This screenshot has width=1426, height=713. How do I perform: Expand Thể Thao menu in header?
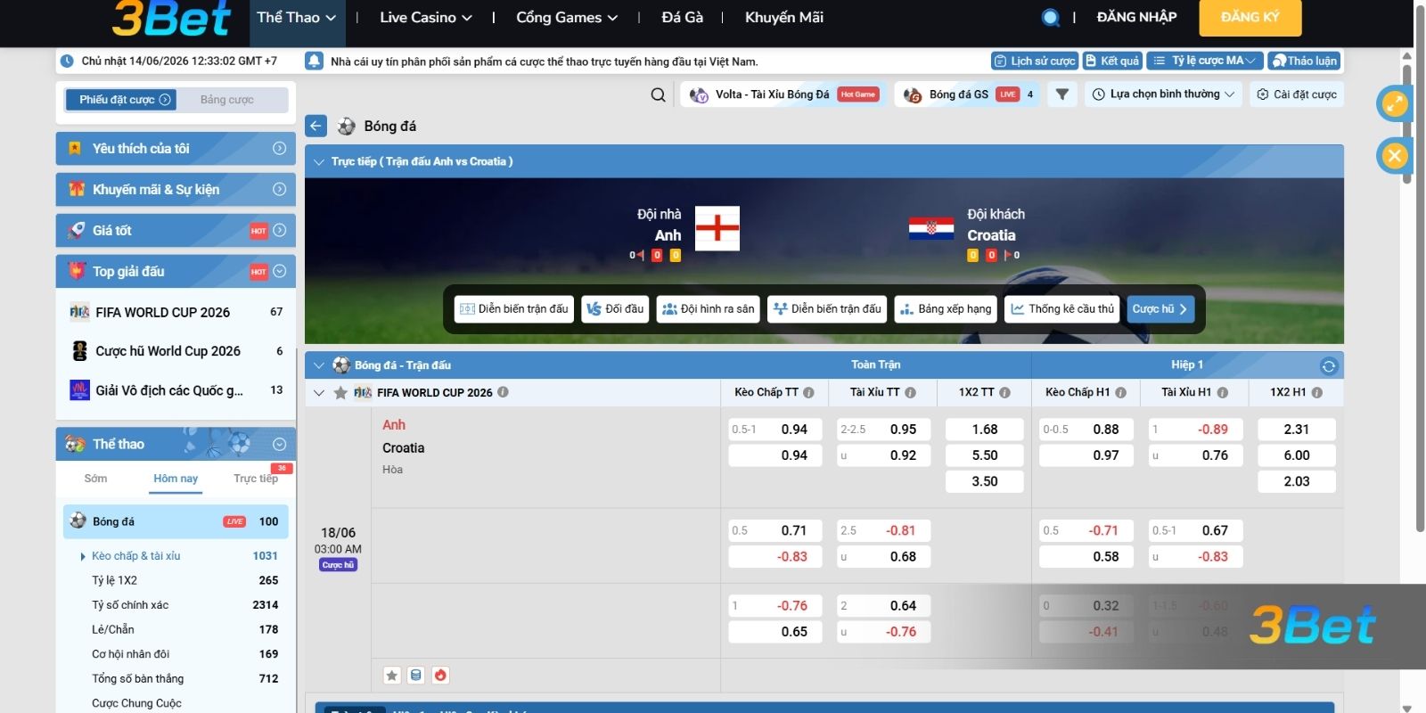pos(297,17)
